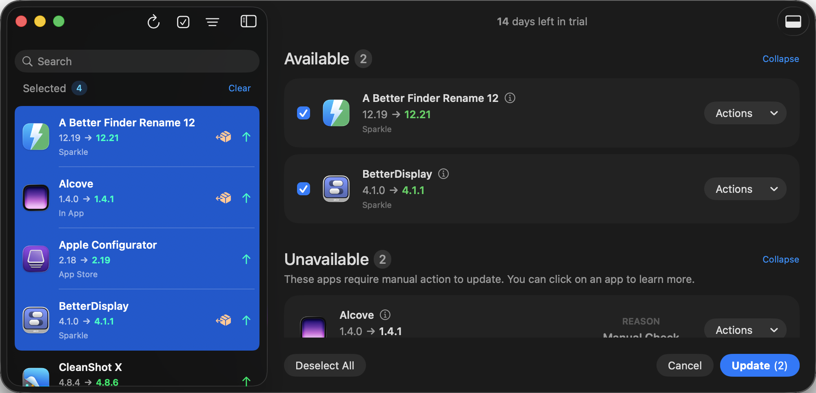The height and width of the screenshot is (393, 816).
Task: Click the refresh updates icon
Action: tap(153, 22)
